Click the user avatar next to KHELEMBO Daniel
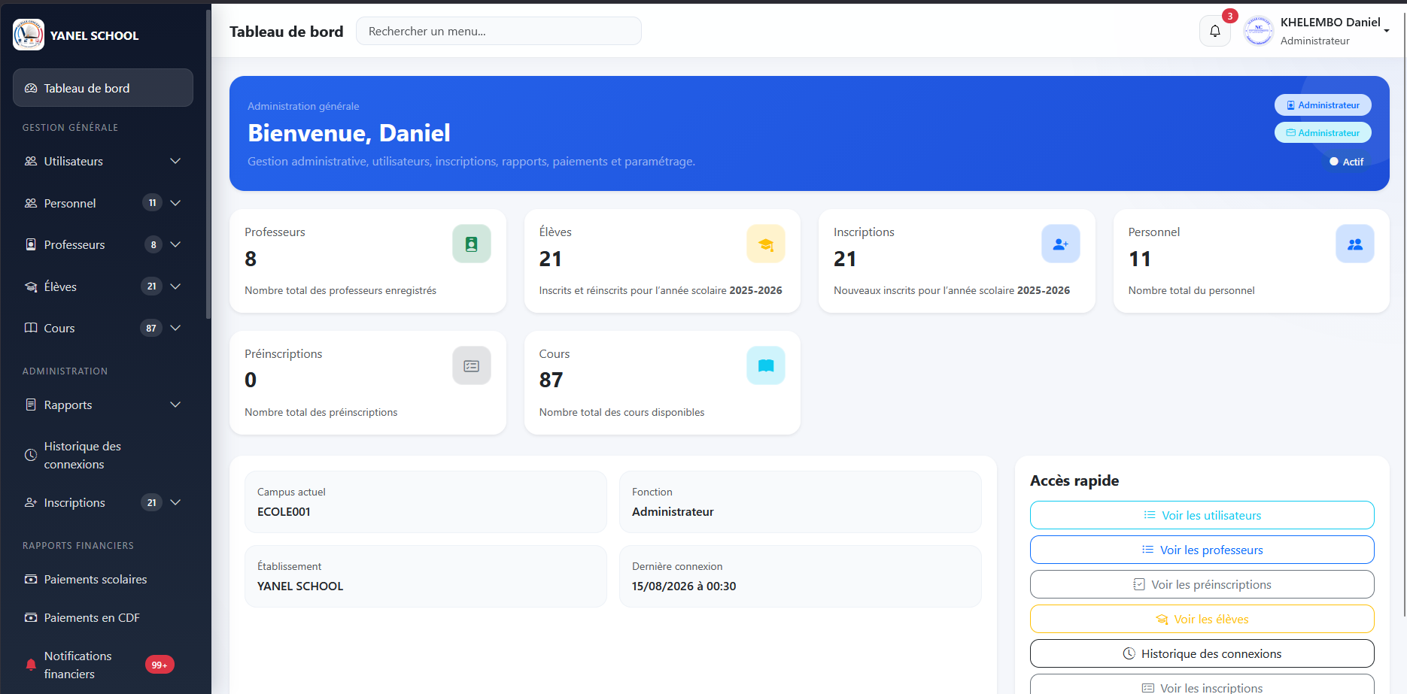 tap(1259, 31)
